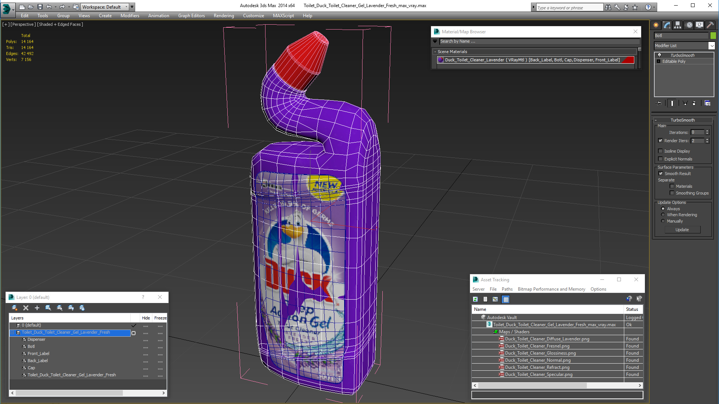The image size is (719, 404).
Task: Switch to tree view icon in Asset Tracking
Action: 495,299
